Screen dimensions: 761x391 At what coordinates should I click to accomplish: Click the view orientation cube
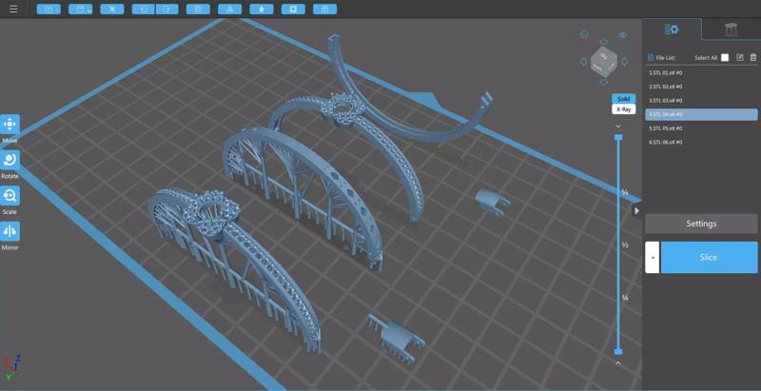click(x=604, y=62)
